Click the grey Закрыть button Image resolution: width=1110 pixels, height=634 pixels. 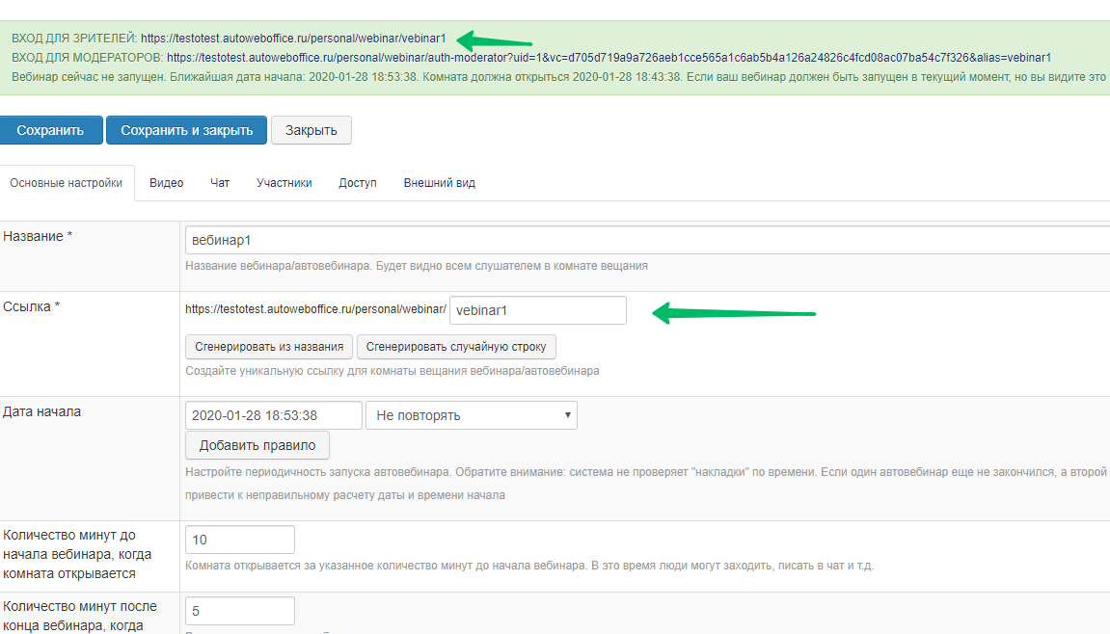pos(311,130)
